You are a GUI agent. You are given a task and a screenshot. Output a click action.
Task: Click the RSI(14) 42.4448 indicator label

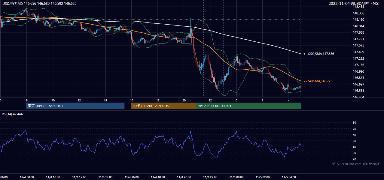(14, 114)
